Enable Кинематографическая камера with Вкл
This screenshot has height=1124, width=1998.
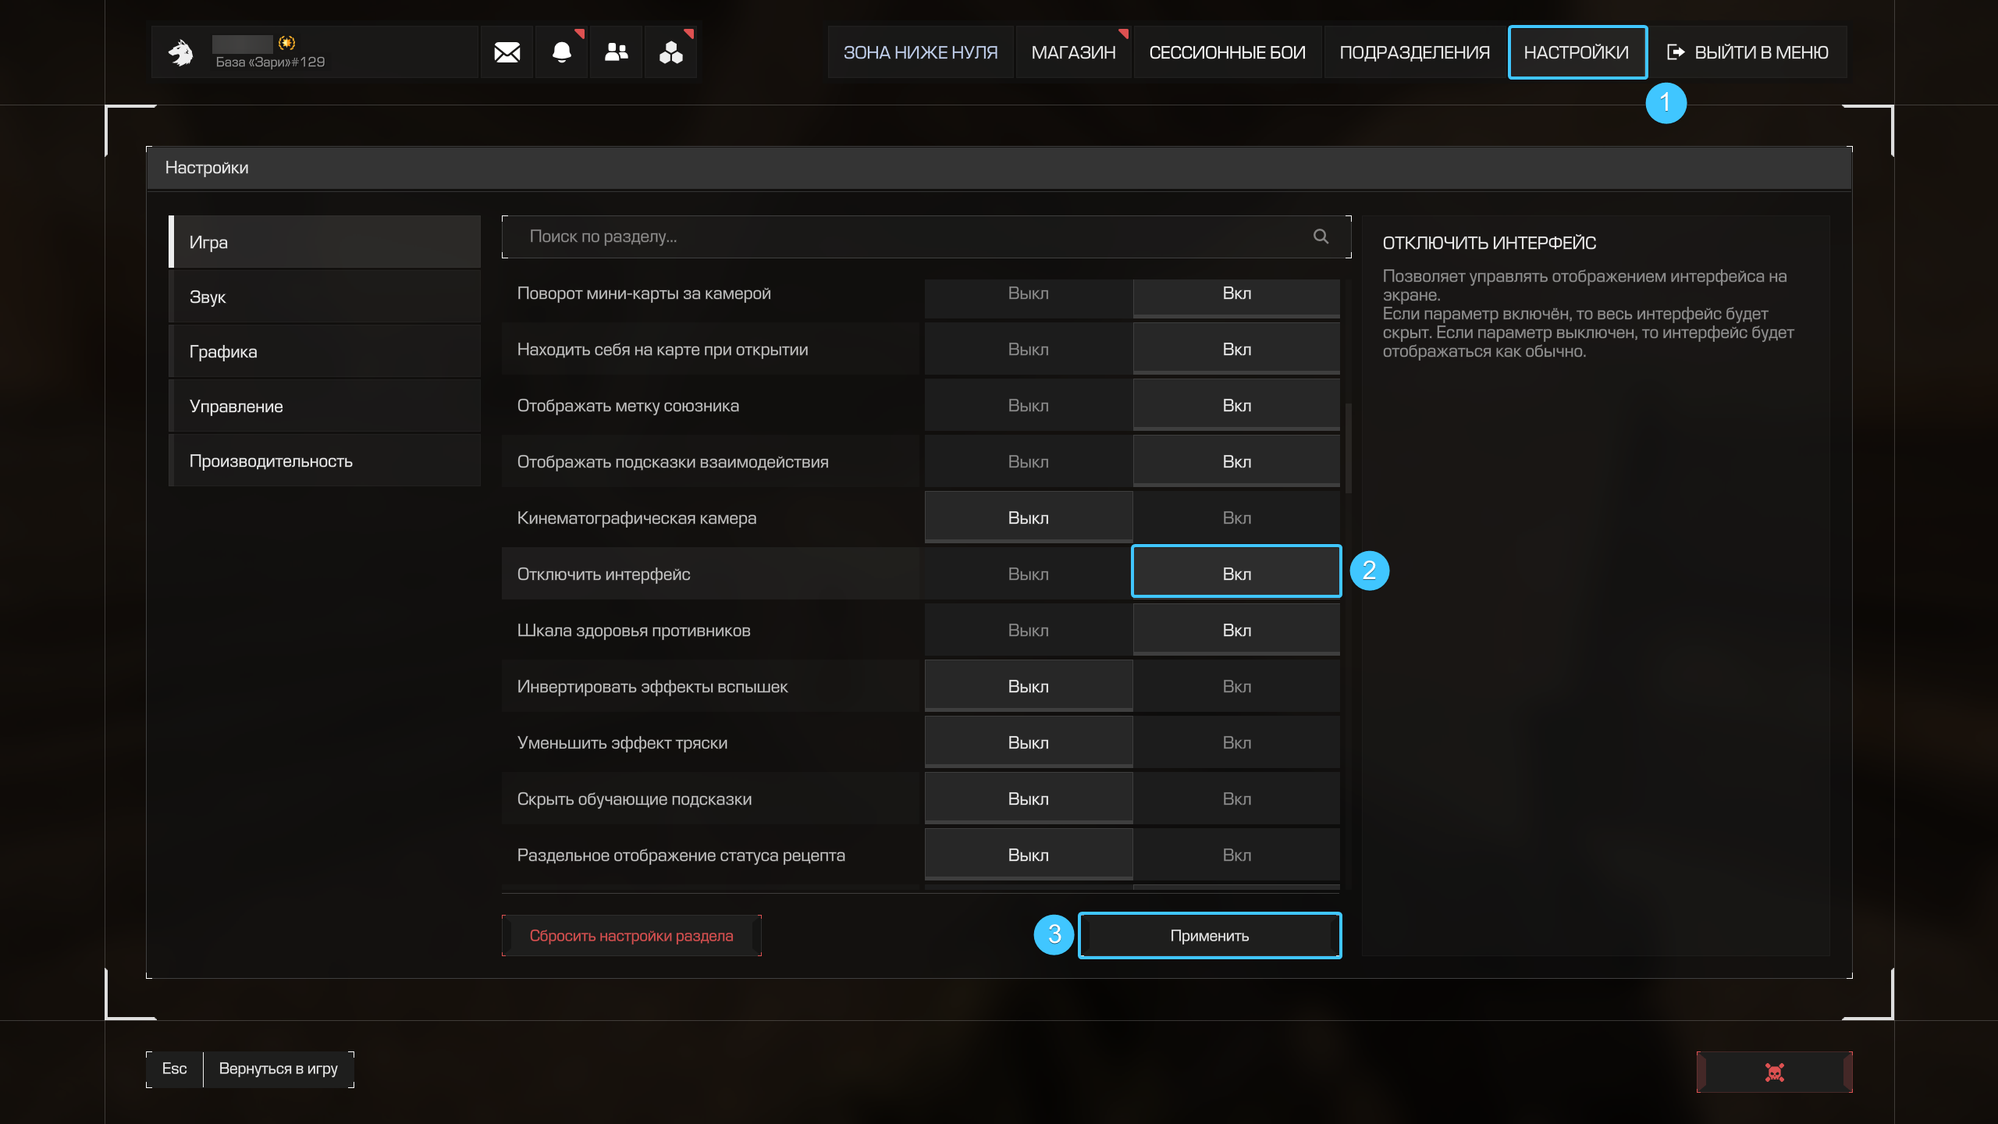[1236, 518]
